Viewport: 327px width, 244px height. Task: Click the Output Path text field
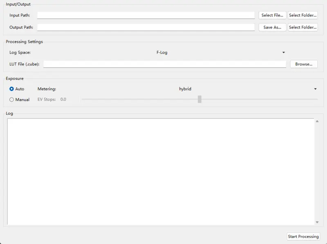[146, 27]
